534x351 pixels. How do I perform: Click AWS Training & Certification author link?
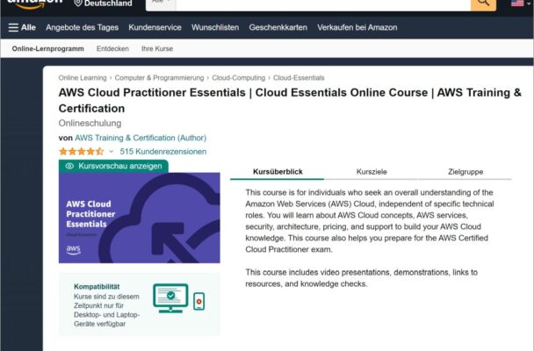tap(141, 138)
